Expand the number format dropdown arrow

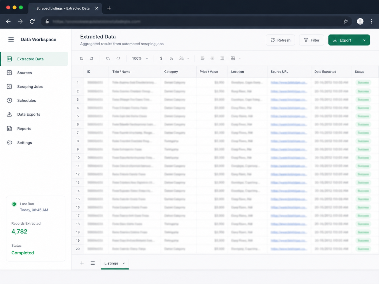pyautogui.click(x=188, y=58)
